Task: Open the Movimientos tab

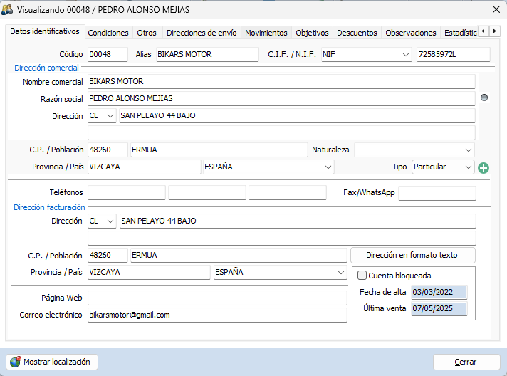Action: tap(266, 33)
